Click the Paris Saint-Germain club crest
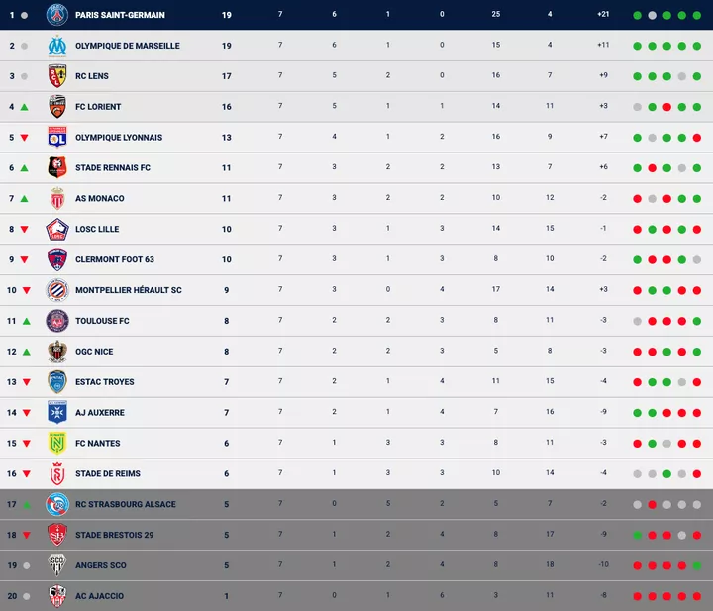This screenshot has height=611, width=713. click(x=56, y=15)
